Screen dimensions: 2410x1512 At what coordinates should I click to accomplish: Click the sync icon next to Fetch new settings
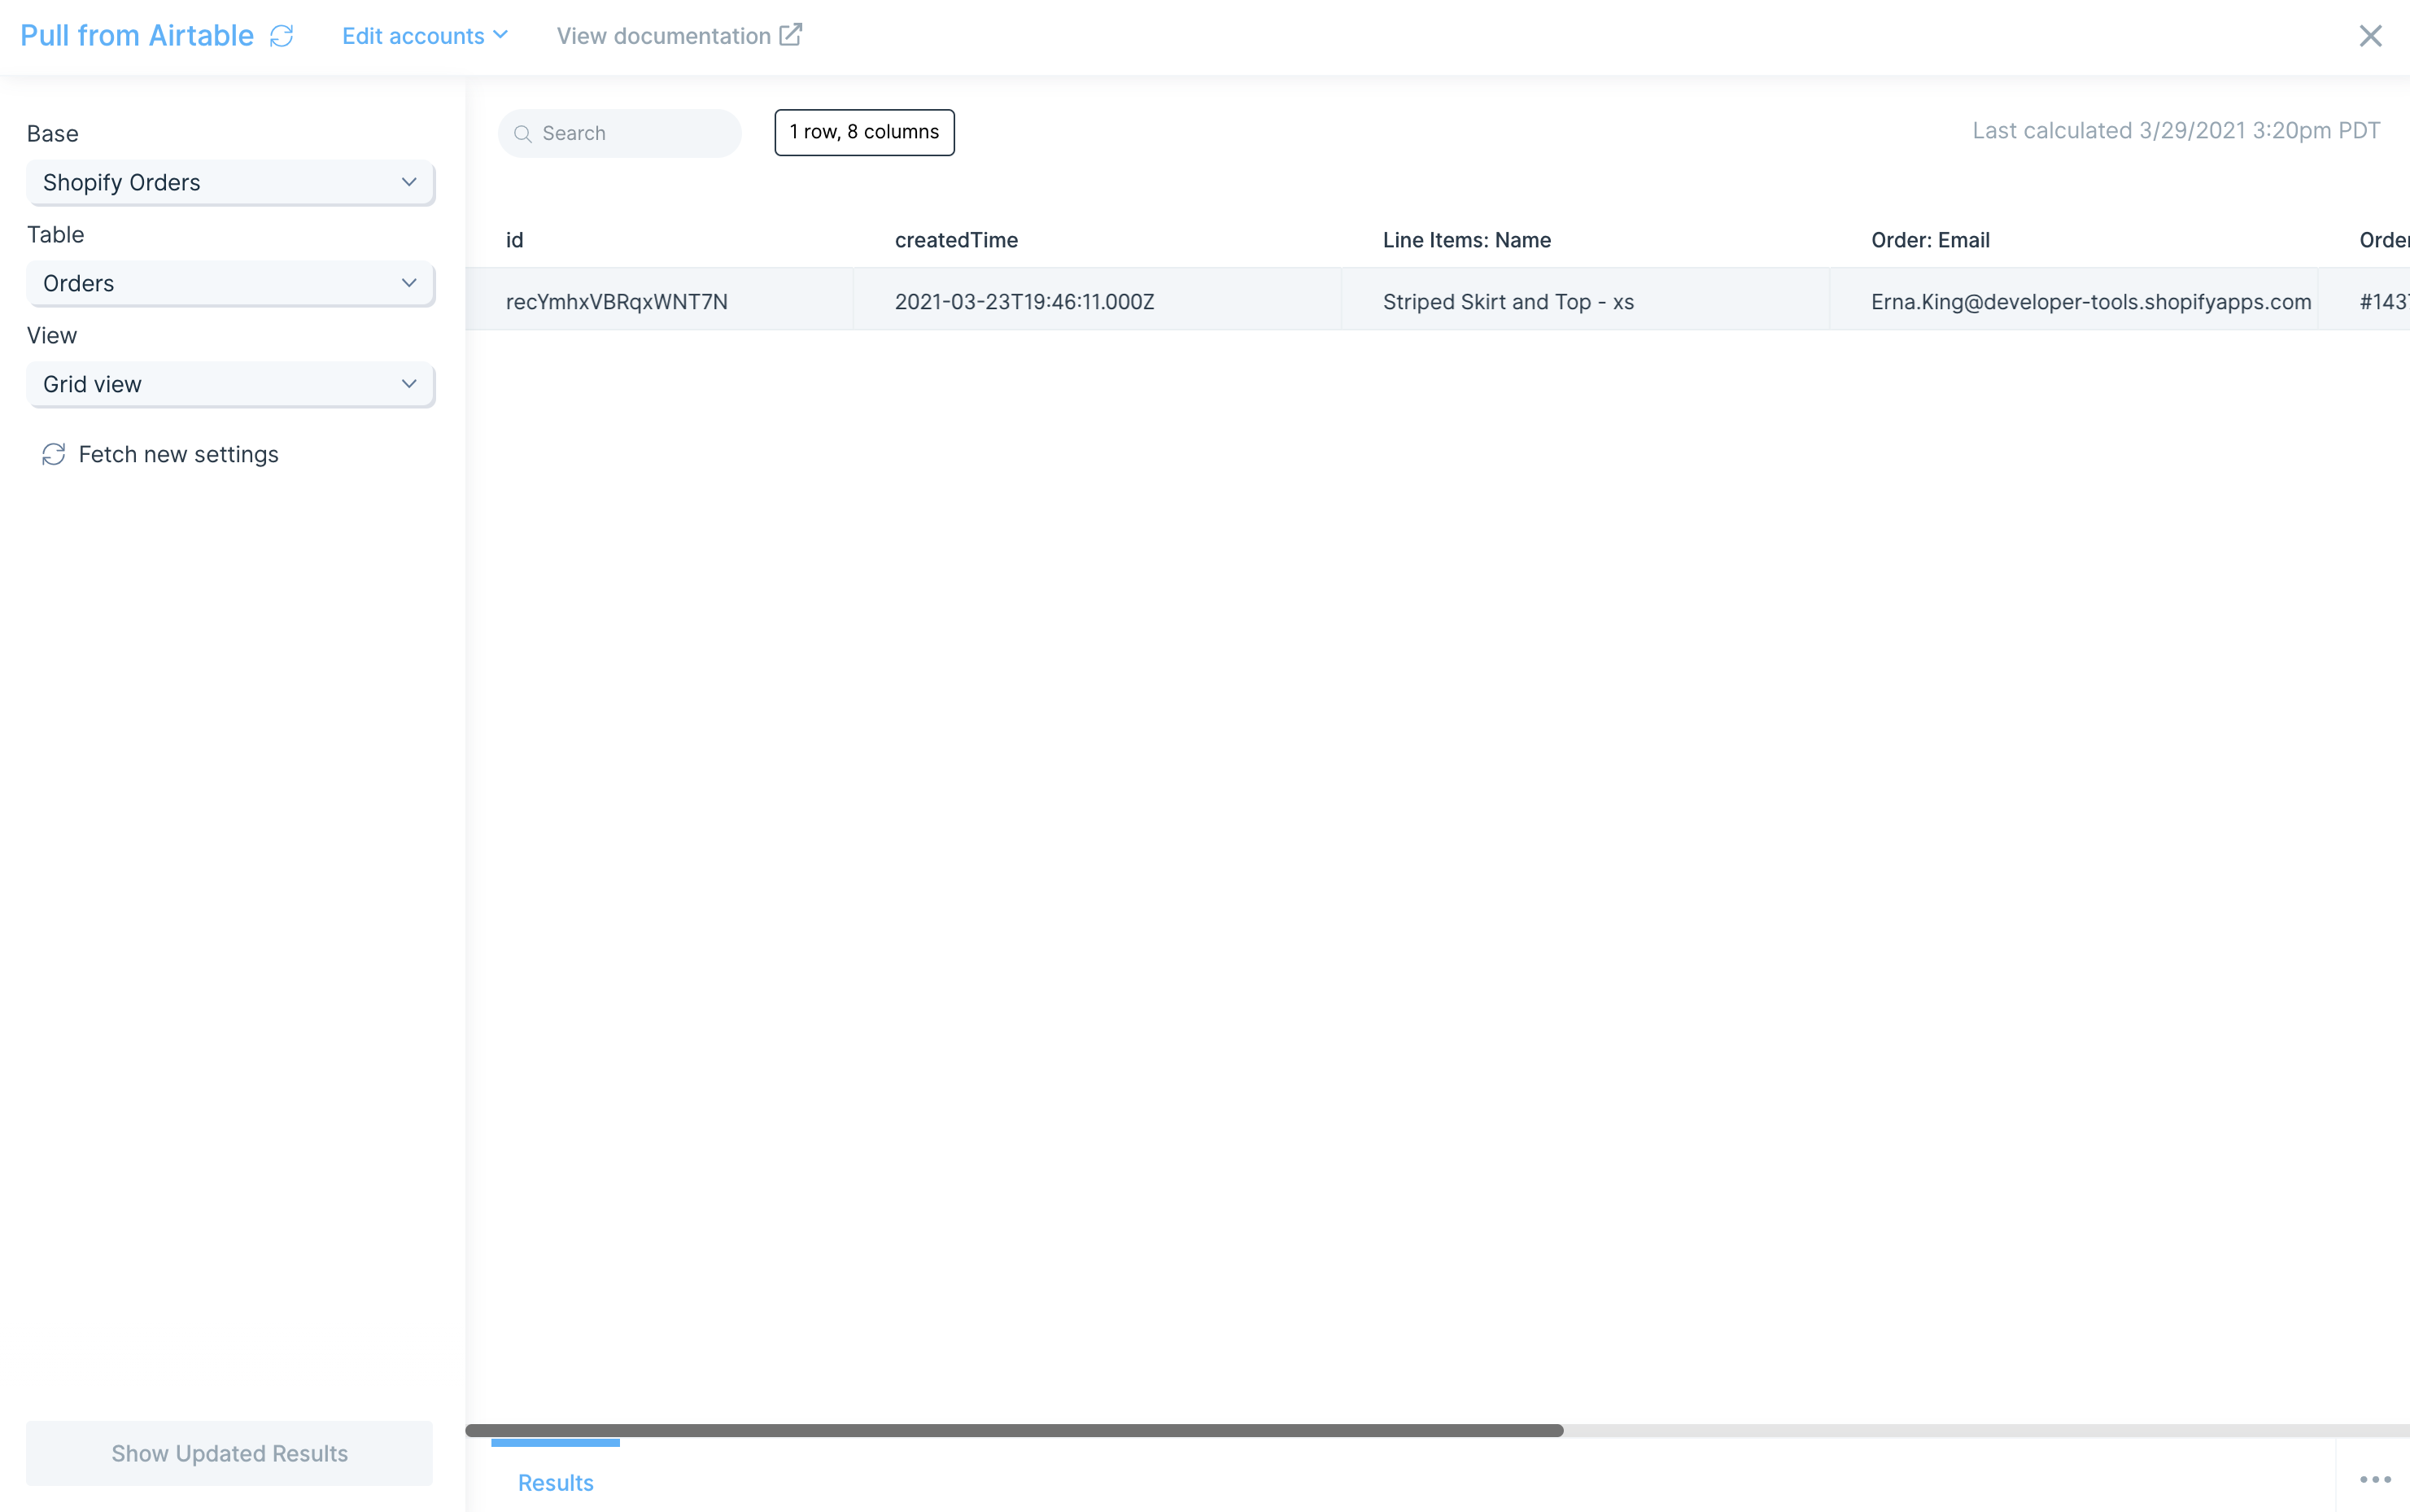click(x=54, y=455)
